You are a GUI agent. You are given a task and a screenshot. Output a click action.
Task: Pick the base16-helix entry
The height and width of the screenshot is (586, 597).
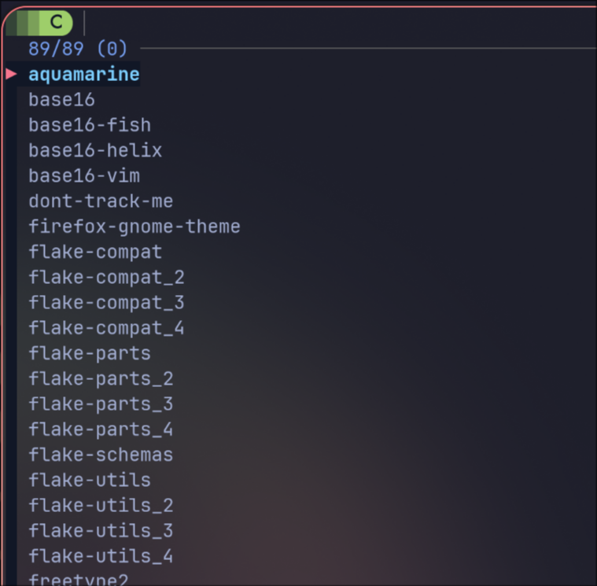pos(95,150)
